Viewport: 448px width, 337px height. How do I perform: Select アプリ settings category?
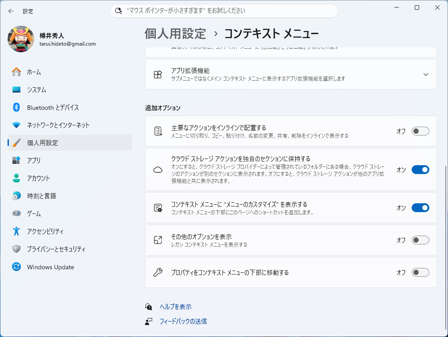(70, 160)
